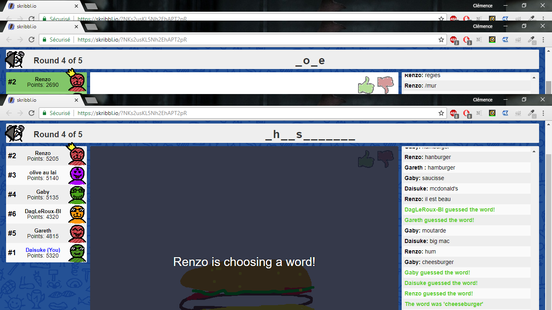Open a new tab in the front window
This screenshot has height=310, width=552.
[x=91, y=101]
